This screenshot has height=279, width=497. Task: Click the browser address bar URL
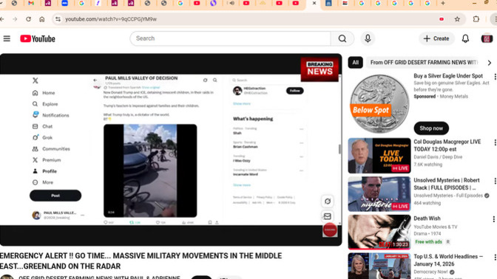(x=111, y=19)
